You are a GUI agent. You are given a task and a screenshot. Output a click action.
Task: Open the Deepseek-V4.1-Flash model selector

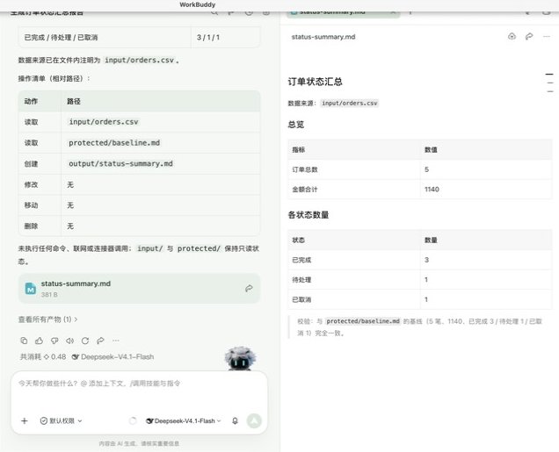click(x=184, y=421)
